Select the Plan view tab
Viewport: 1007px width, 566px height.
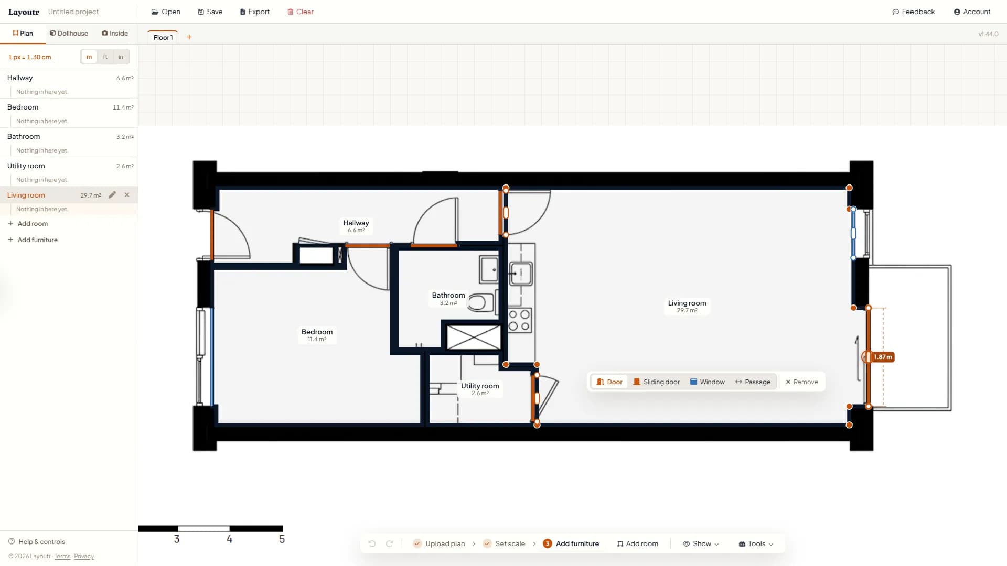pos(23,33)
